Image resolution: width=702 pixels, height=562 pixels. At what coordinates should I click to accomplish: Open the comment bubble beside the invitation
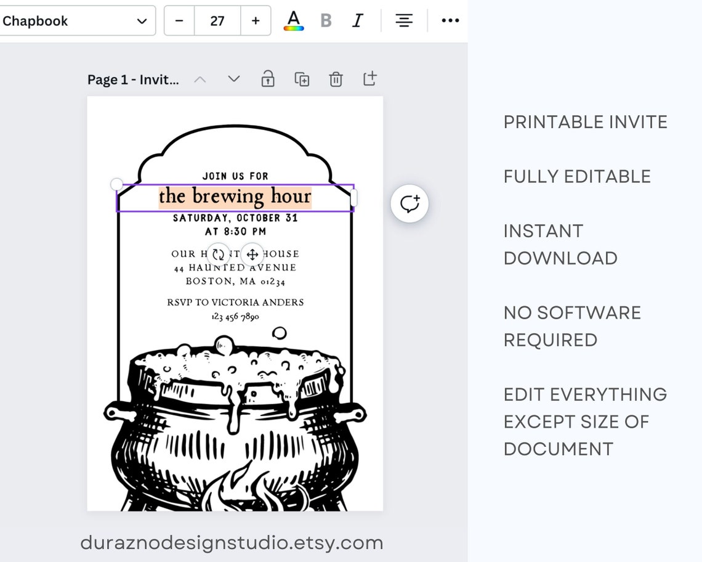409,203
